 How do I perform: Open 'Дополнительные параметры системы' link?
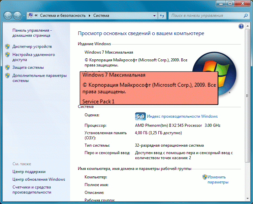click(39, 78)
